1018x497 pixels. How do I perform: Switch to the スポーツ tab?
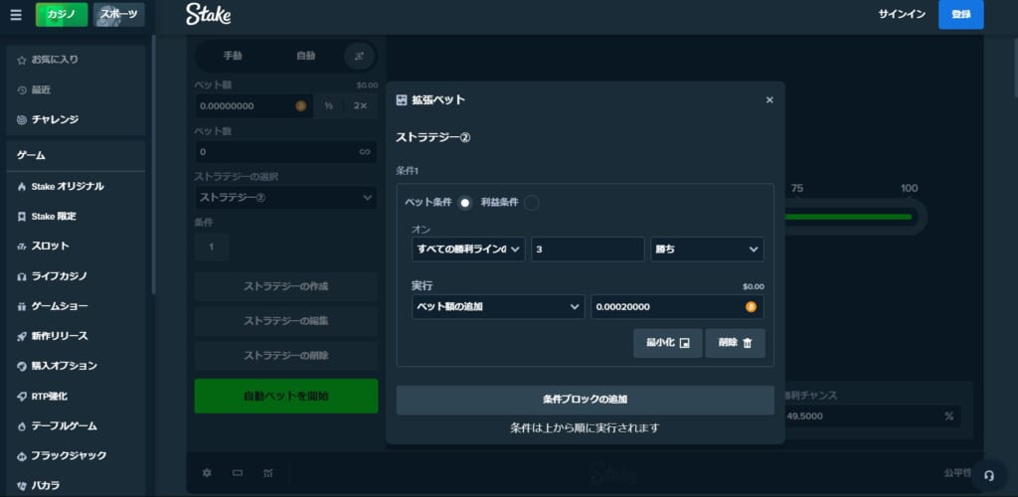click(119, 14)
